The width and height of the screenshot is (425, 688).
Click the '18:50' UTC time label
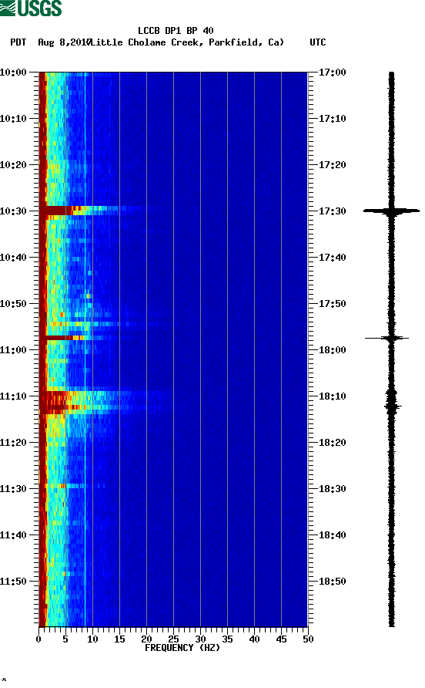(332, 582)
